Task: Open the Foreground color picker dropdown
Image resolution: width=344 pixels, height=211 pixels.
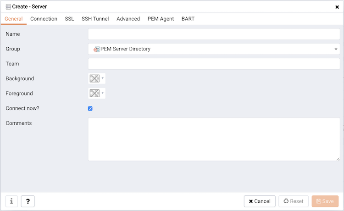Action: 97,93
